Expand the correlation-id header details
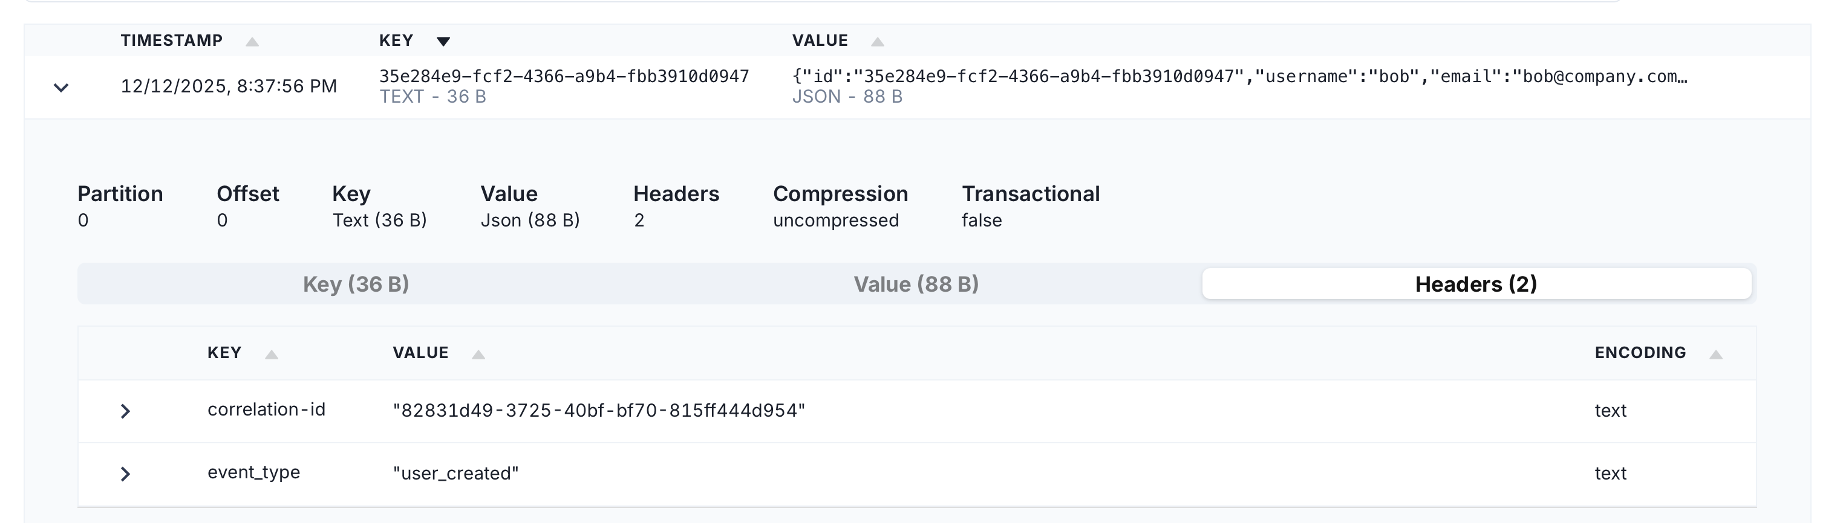Image resolution: width=1840 pixels, height=523 pixels. 126,410
